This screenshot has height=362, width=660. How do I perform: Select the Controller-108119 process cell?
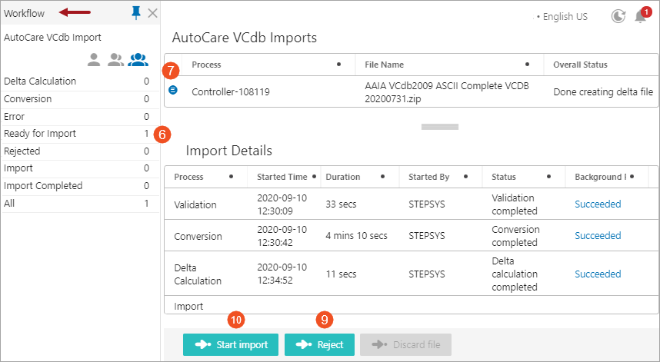tap(231, 92)
